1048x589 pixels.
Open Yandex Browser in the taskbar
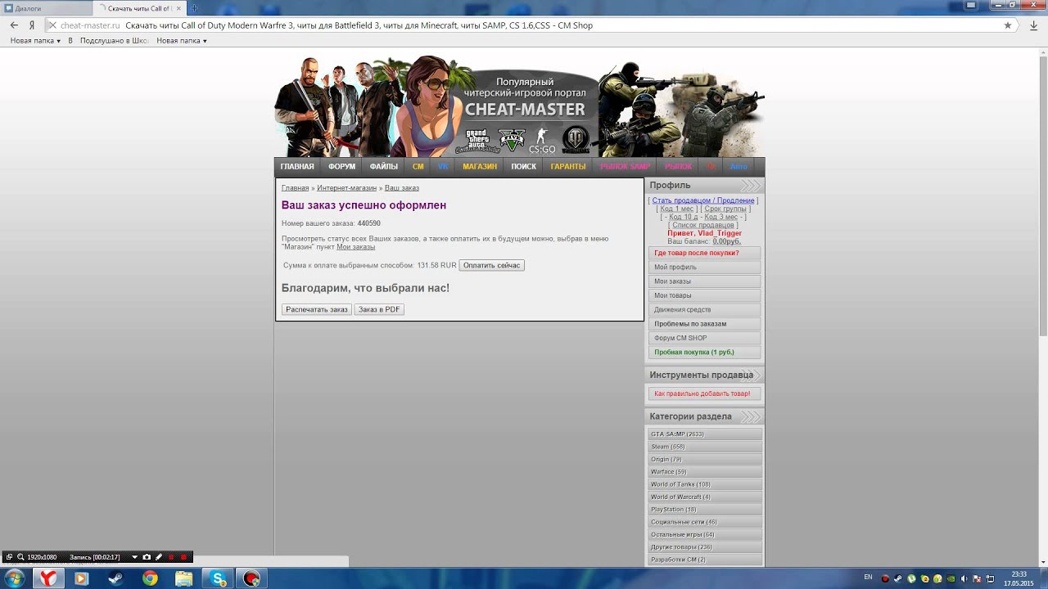click(x=49, y=578)
